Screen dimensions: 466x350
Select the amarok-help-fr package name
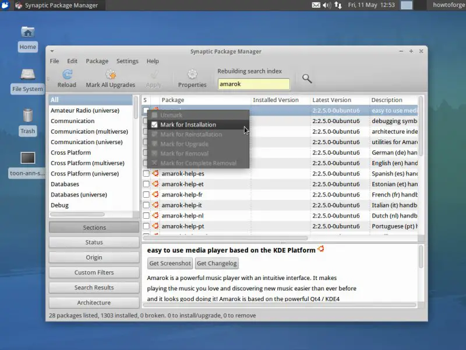[x=182, y=195]
